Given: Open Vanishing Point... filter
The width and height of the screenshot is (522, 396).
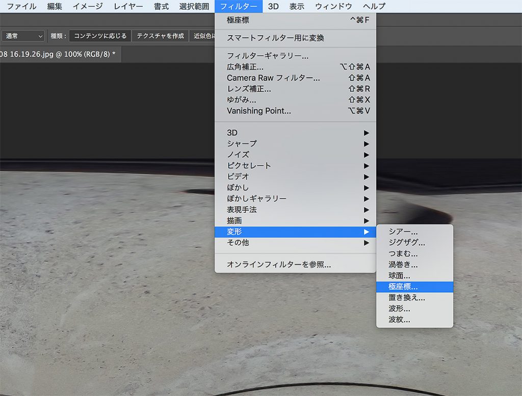Looking at the screenshot, I should (x=259, y=110).
